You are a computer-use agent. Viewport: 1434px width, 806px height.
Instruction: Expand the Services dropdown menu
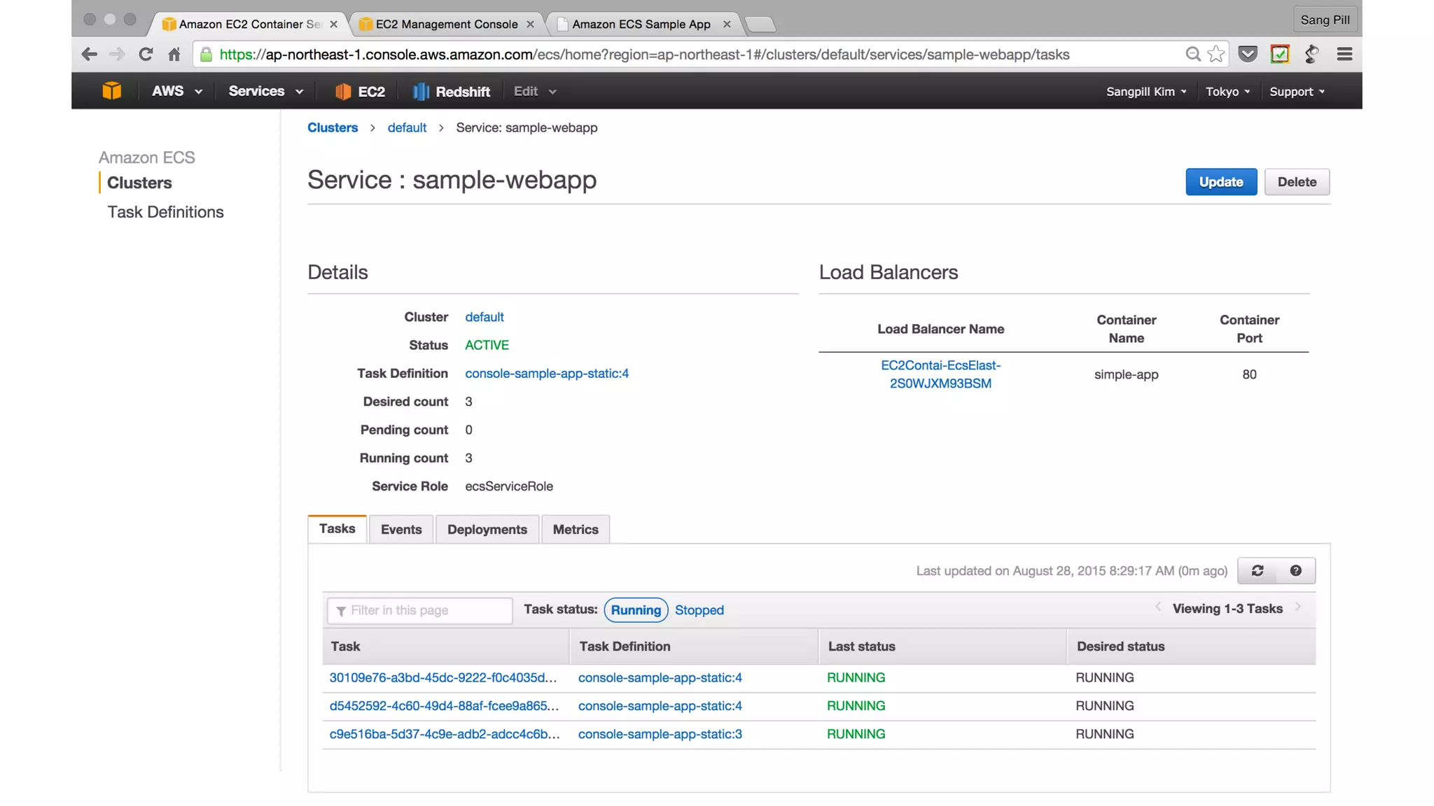265,92
